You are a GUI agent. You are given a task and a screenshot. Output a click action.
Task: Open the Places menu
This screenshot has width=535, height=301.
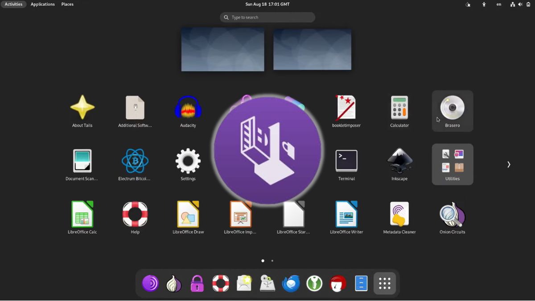click(67, 4)
